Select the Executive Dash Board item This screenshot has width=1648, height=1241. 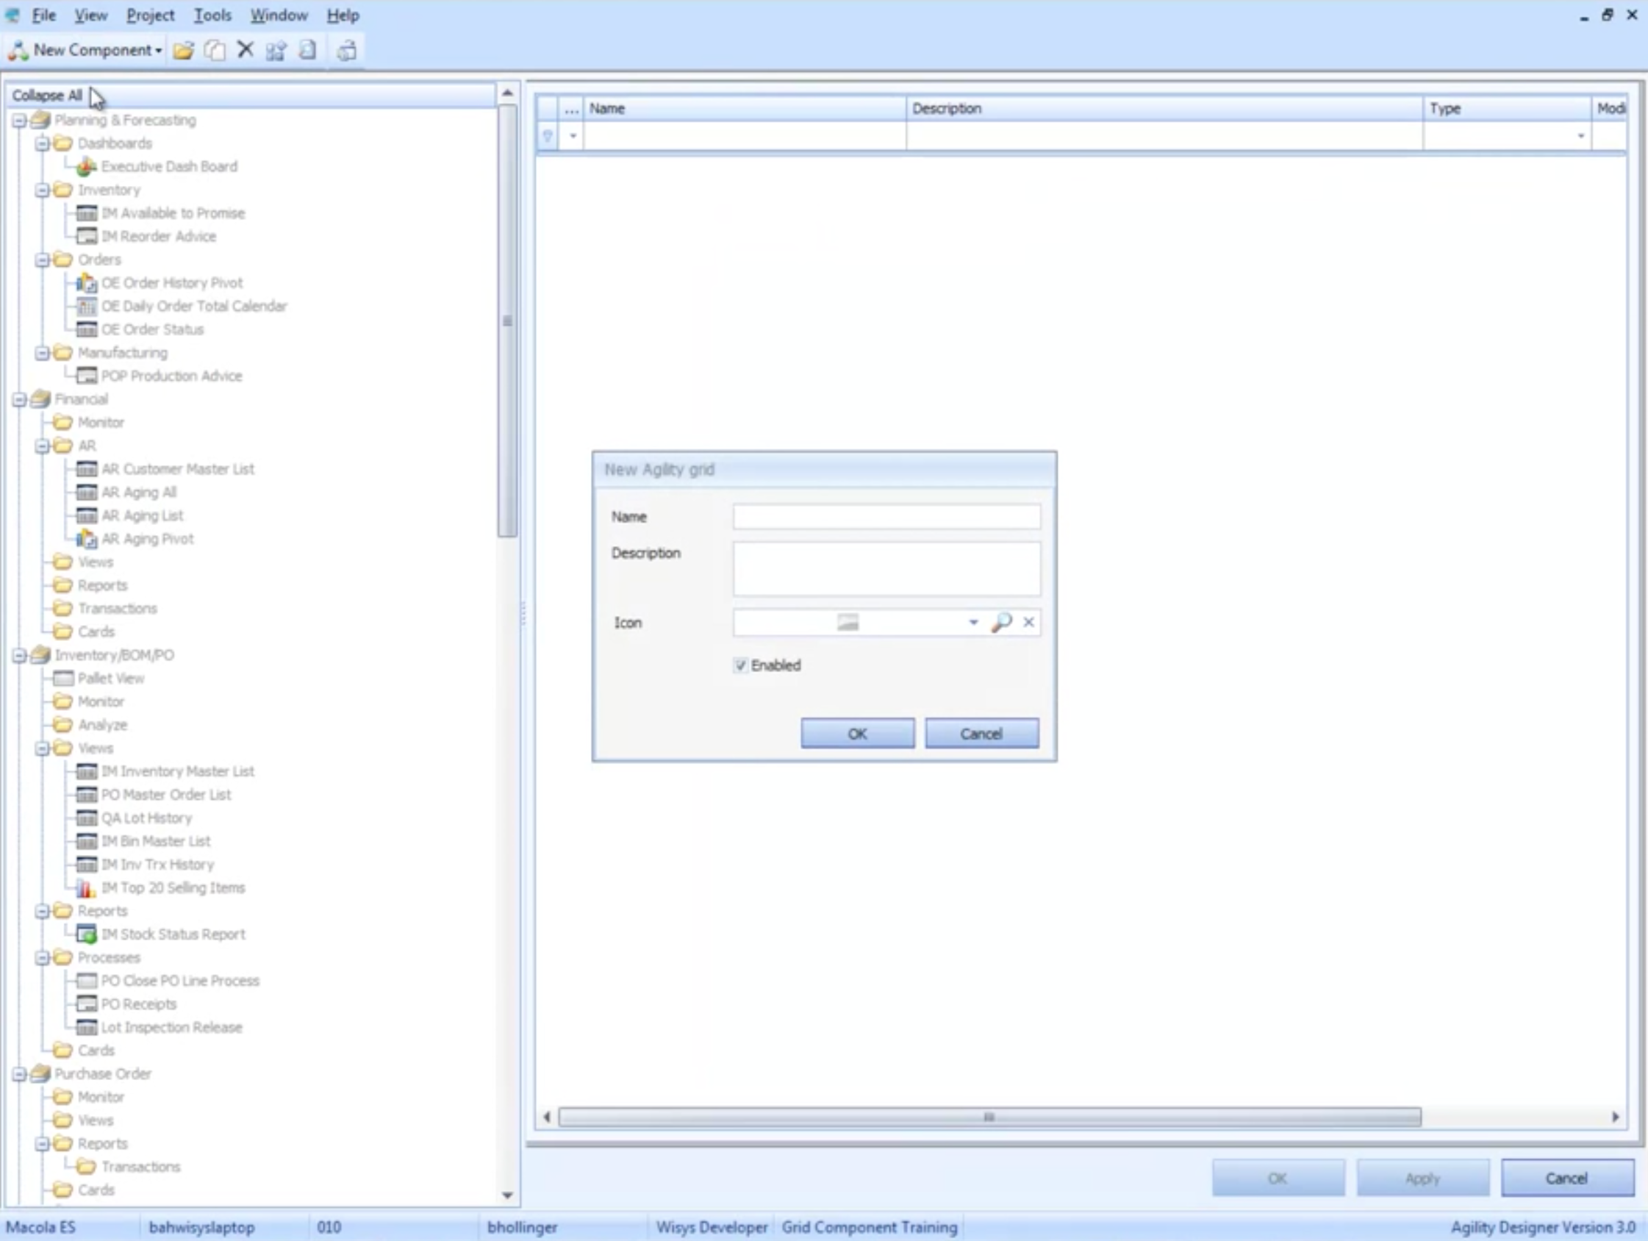(169, 167)
